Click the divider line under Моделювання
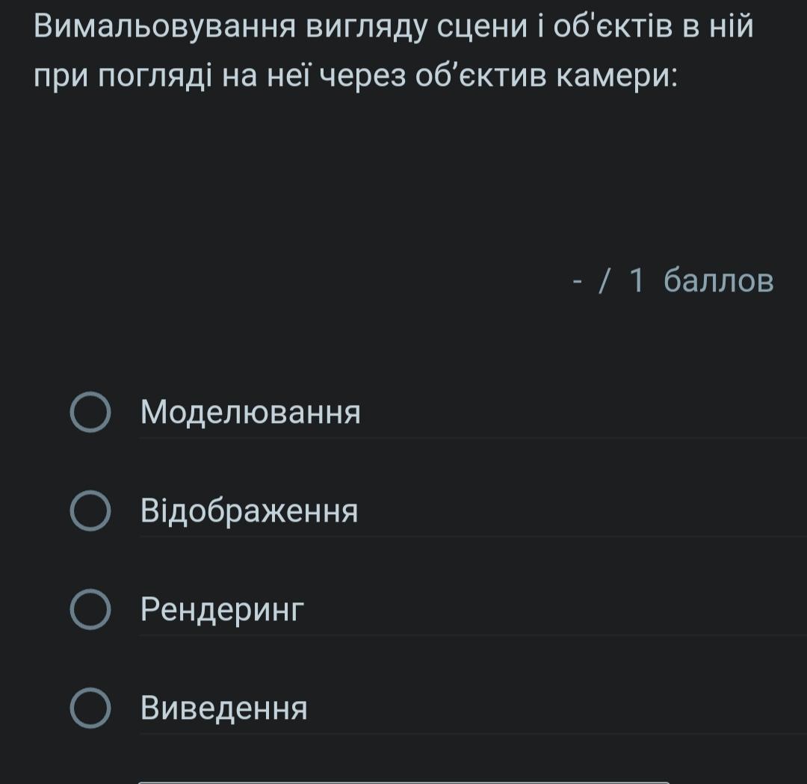Image resolution: width=807 pixels, height=784 pixels. click(x=472, y=438)
